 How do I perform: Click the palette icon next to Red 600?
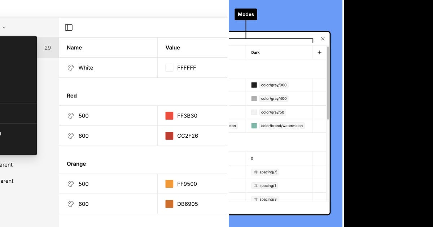(70, 136)
